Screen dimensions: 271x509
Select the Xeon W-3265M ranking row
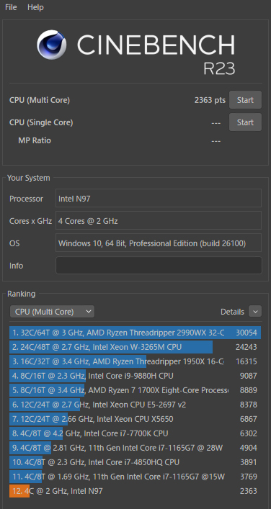point(135,347)
